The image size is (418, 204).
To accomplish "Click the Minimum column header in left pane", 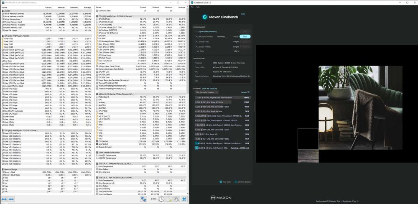I will 61,8.
